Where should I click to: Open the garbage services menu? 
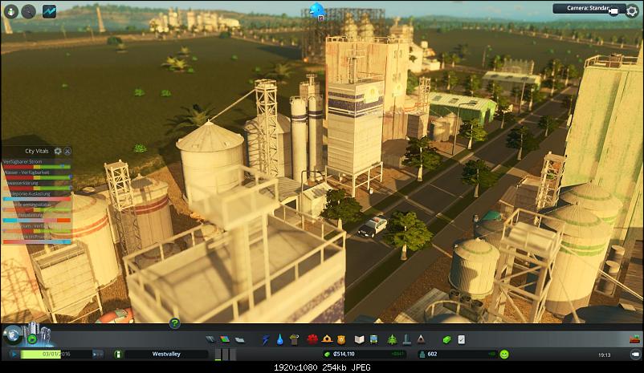pyautogui.click(x=294, y=339)
